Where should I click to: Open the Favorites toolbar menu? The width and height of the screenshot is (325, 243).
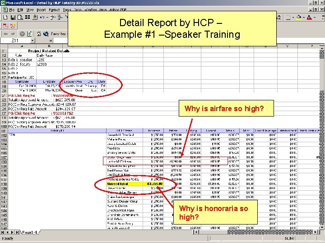pyautogui.click(x=58, y=34)
